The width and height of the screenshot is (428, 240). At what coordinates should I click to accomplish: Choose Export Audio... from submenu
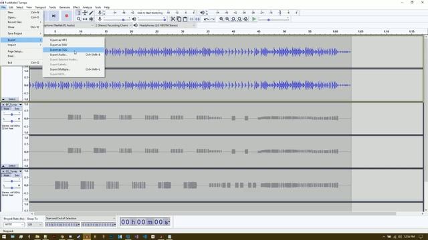click(x=74, y=55)
